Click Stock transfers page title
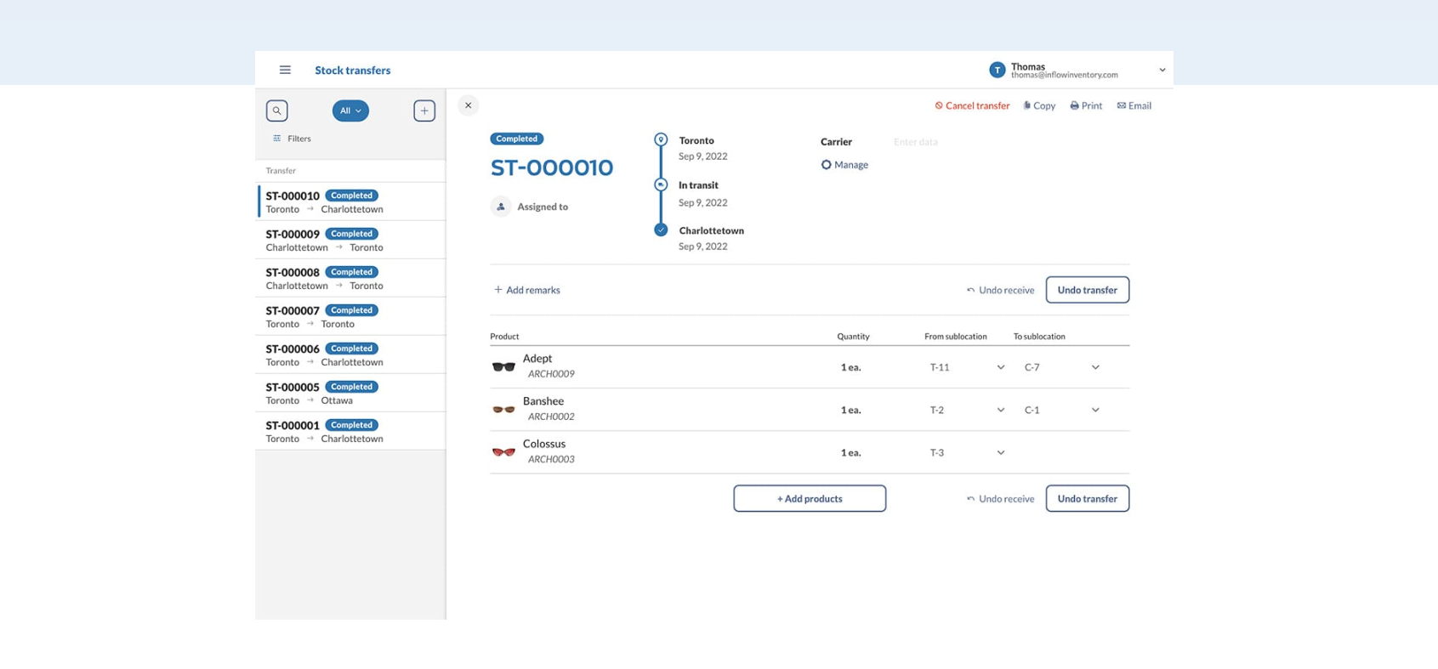1438x669 pixels. (x=353, y=71)
